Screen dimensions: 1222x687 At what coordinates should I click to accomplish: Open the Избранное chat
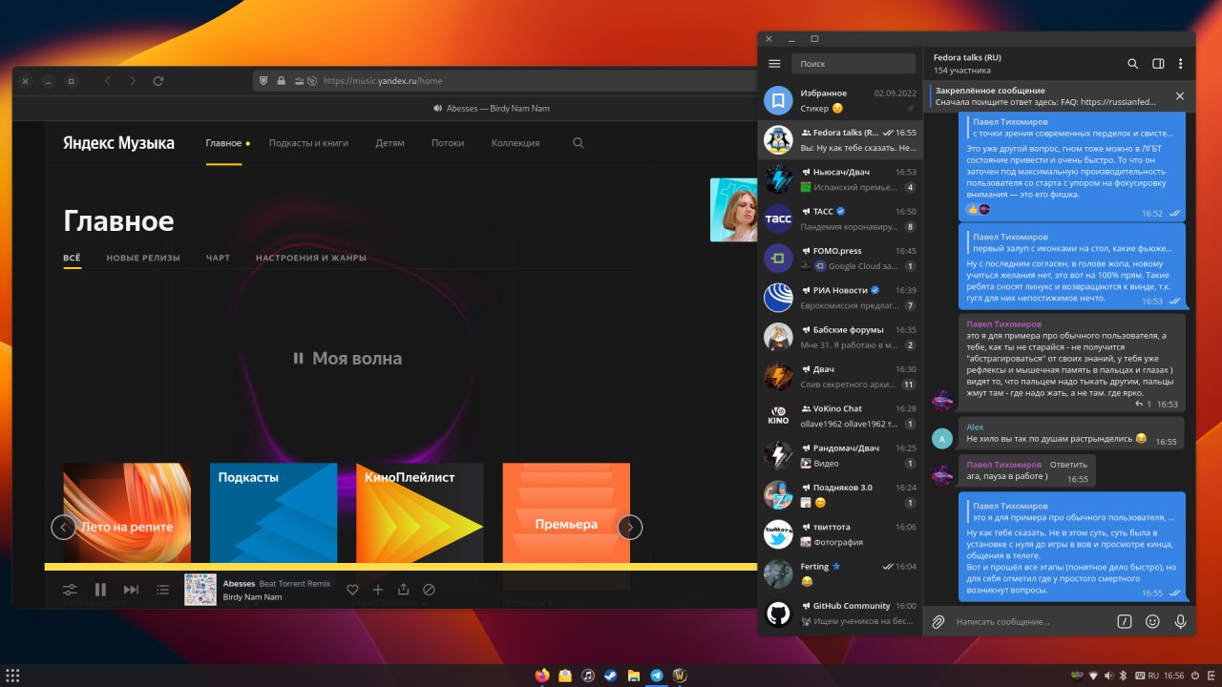(840, 100)
